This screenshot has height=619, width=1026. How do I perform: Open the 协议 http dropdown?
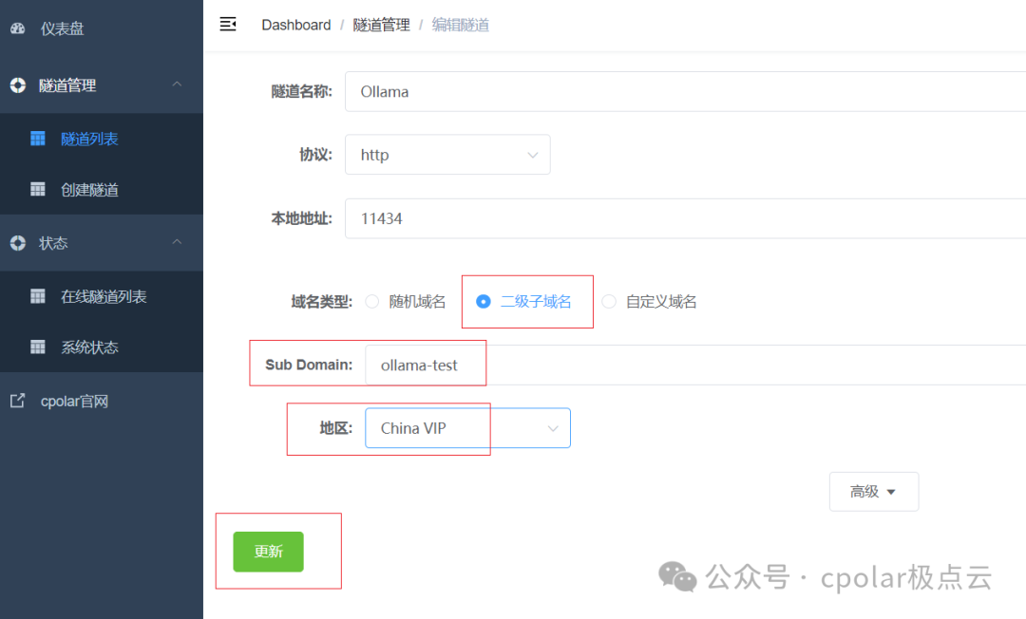click(x=447, y=154)
